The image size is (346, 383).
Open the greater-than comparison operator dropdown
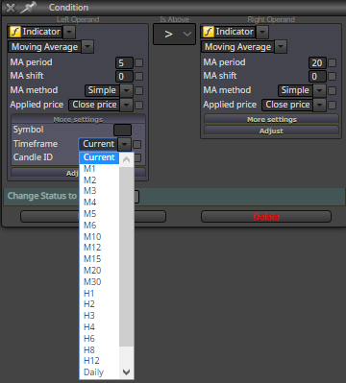174,34
